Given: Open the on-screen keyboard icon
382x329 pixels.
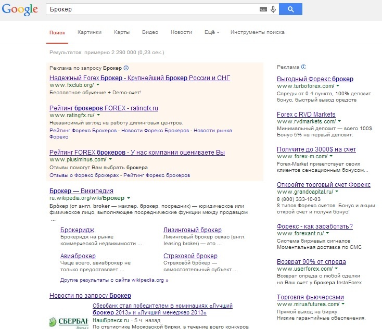Looking at the screenshot, I should [x=263, y=9].
